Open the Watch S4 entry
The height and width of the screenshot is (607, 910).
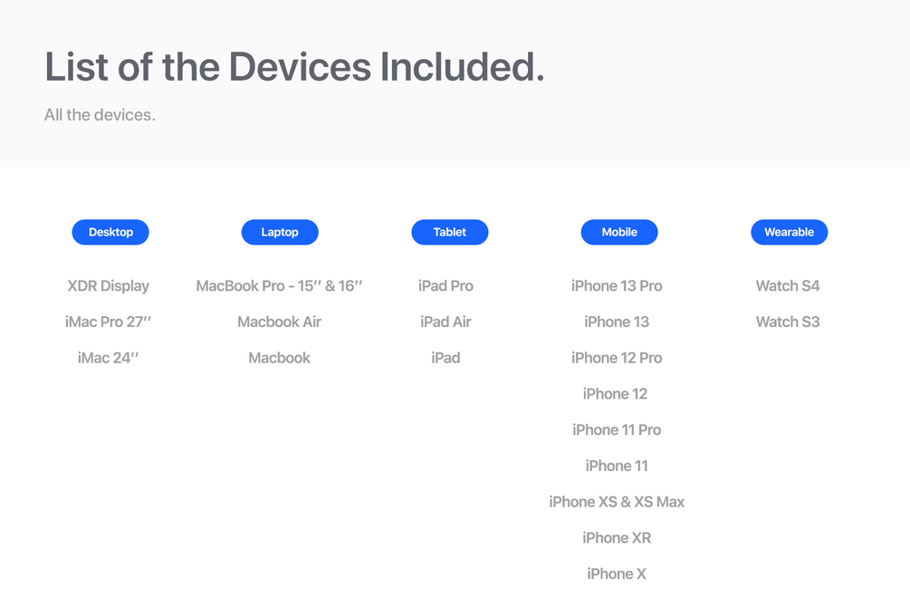[x=788, y=286]
